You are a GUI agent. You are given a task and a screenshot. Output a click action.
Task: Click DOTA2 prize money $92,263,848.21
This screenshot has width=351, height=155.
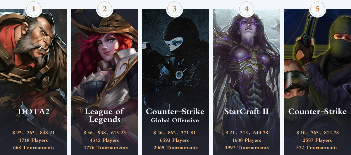[x=34, y=133]
